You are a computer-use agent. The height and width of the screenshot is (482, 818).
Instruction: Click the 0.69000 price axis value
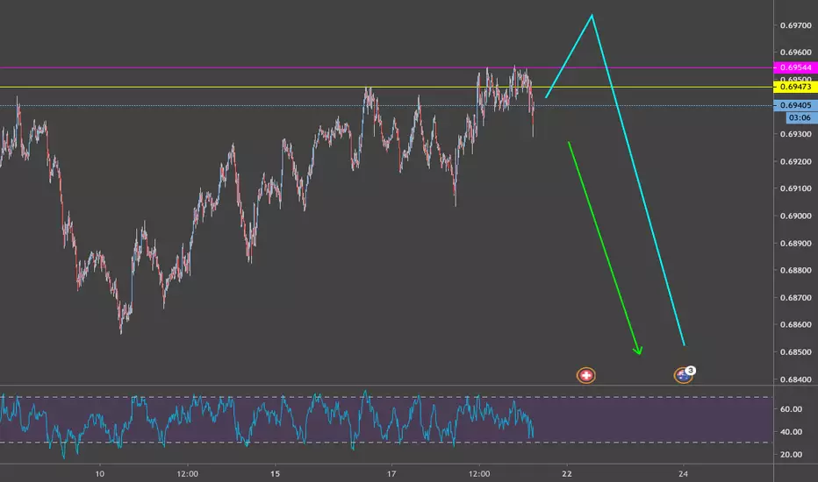795,216
